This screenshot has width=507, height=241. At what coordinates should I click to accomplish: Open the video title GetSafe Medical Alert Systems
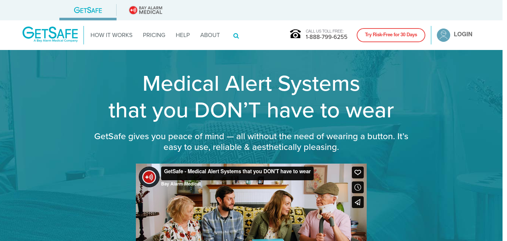coord(238,172)
